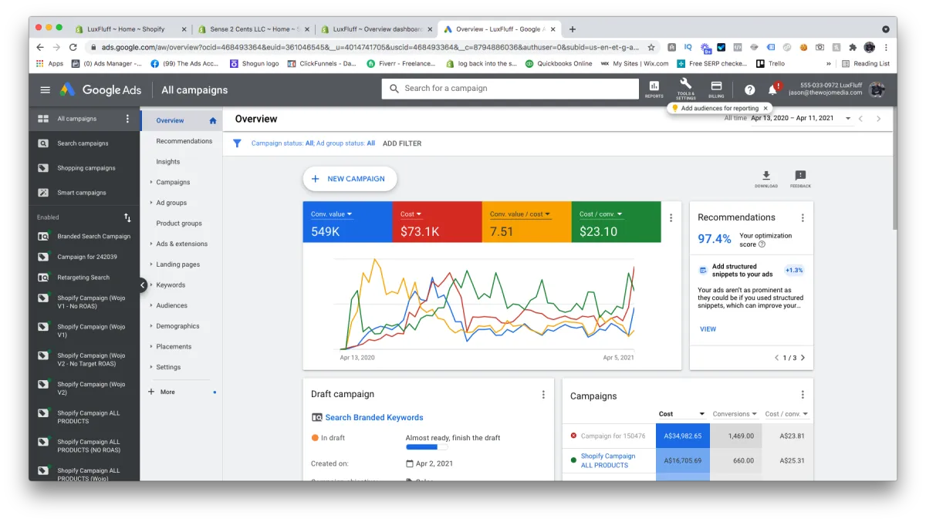Open the Recommendations nav item

184,141
